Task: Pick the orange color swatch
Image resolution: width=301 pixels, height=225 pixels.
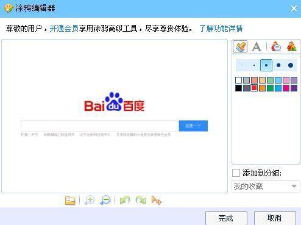Action: 262,88
